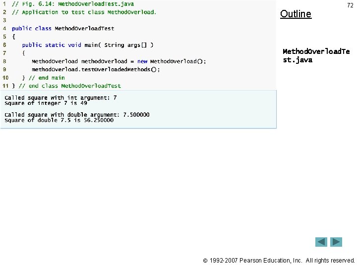Select 'public class MethodOverloadTest' declaration
The image size is (357, 267).
click(x=63, y=29)
